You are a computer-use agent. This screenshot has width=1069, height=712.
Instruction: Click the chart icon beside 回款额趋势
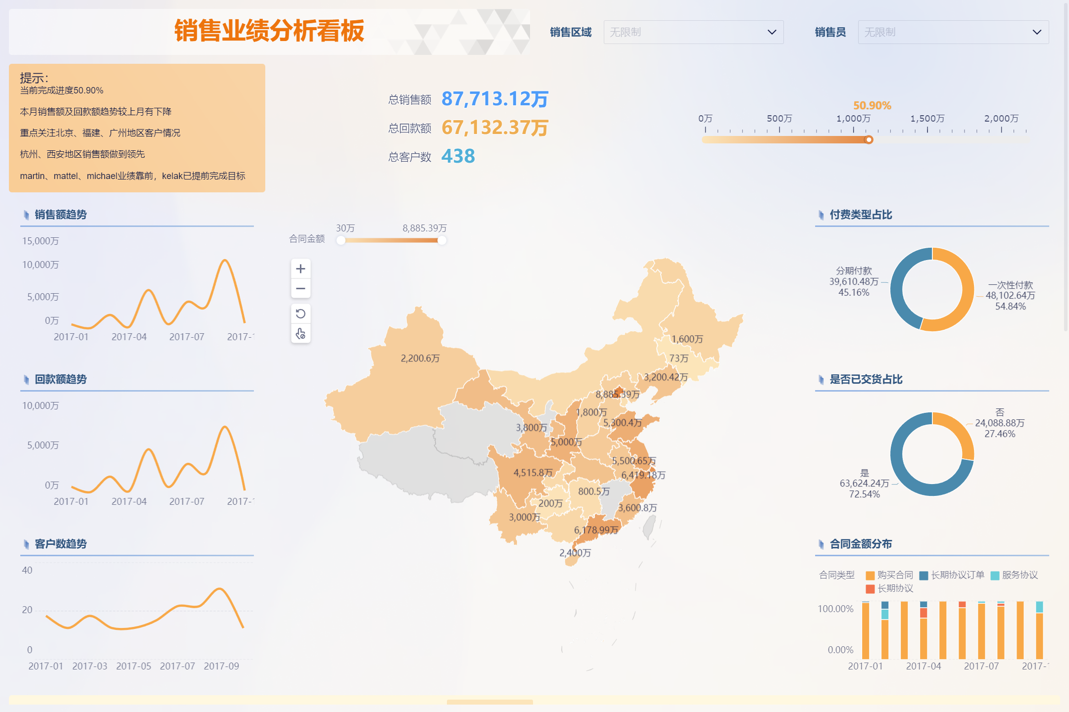(25, 379)
